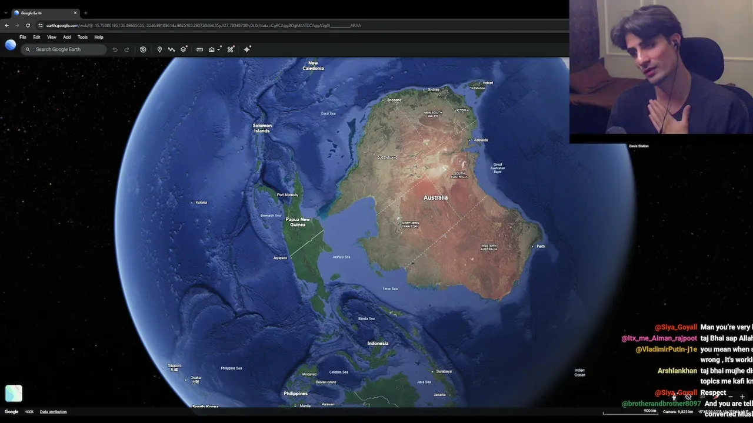Click the New Caledonia label
This screenshot has height=423, width=753.
pyautogui.click(x=313, y=66)
